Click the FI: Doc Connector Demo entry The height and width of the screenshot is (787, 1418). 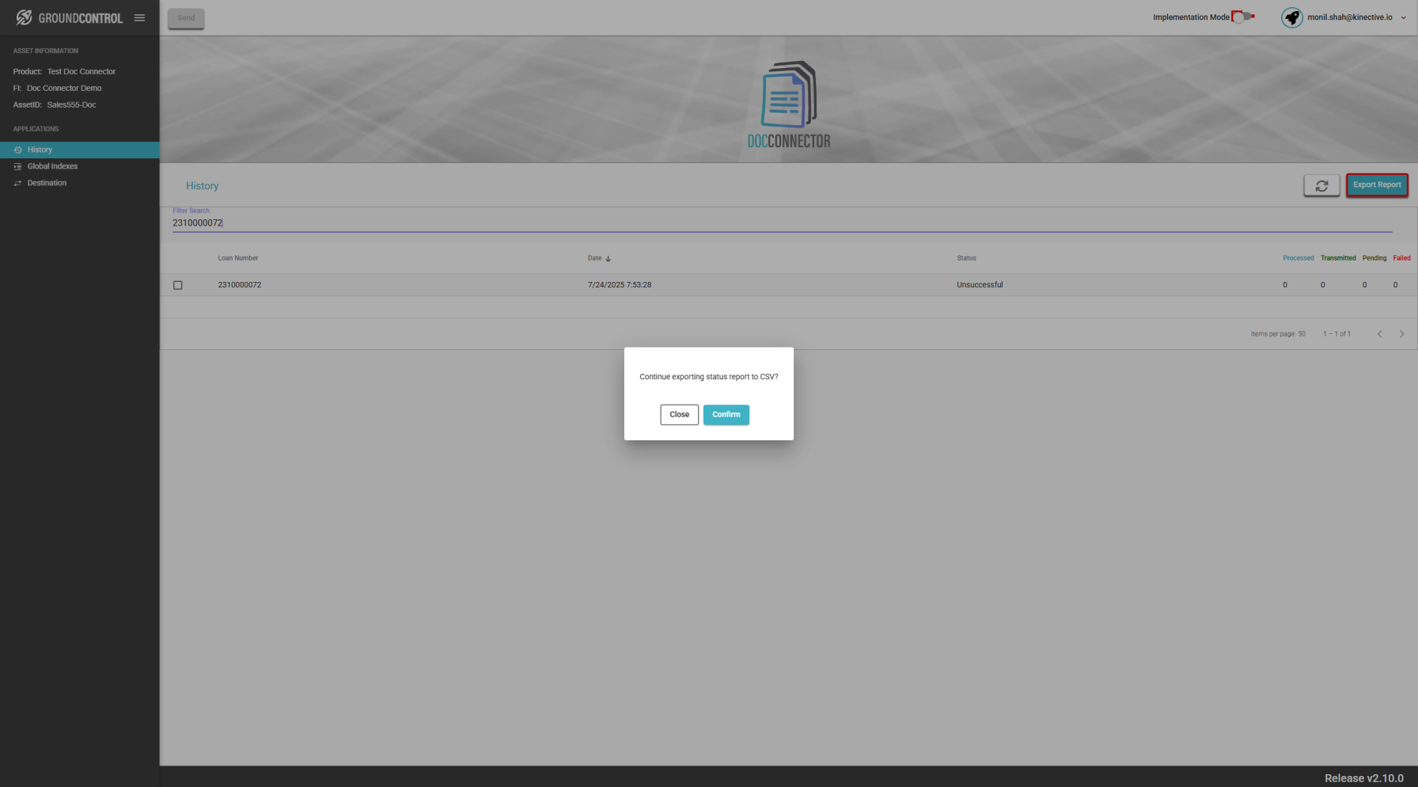(57, 88)
